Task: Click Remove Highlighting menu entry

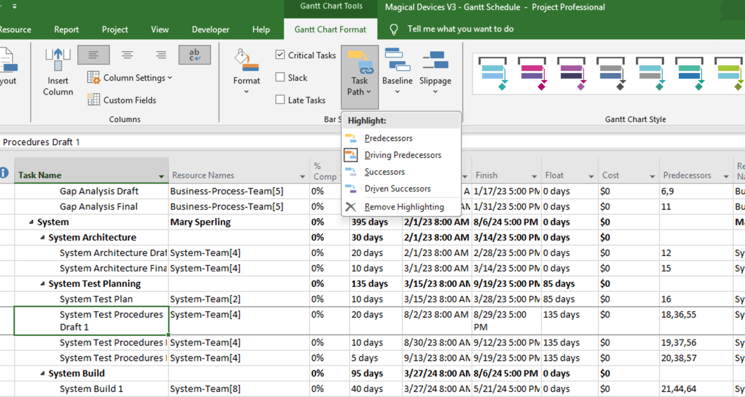Action: (401, 207)
